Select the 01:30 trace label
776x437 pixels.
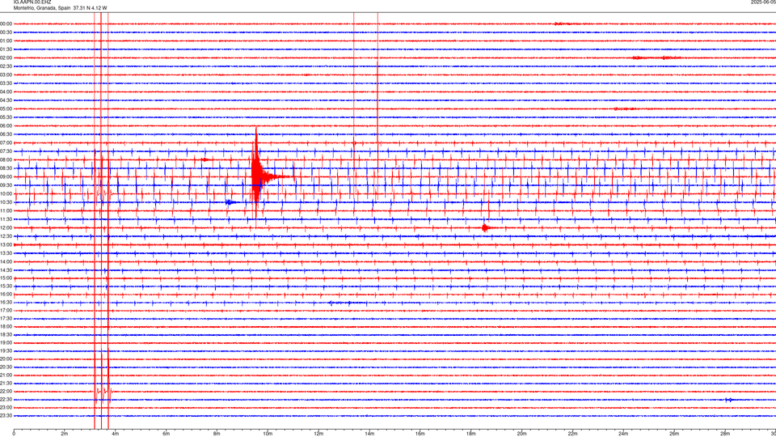6,49
